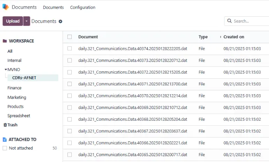Click the Workspace folder icon
Viewport: 269px width, 162px height.
pyautogui.click(x=5, y=41)
